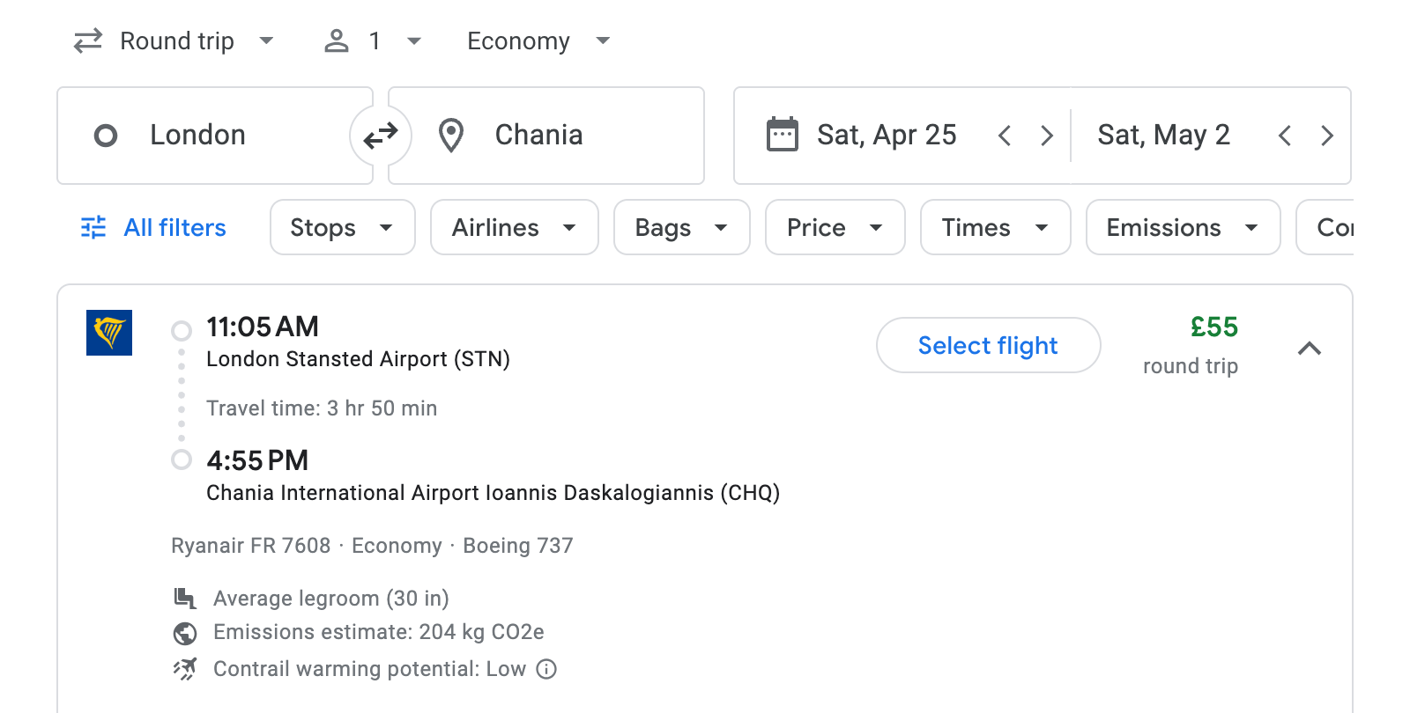The height and width of the screenshot is (713, 1410).
Task: Click the origin circle marker icon
Action: click(x=106, y=135)
